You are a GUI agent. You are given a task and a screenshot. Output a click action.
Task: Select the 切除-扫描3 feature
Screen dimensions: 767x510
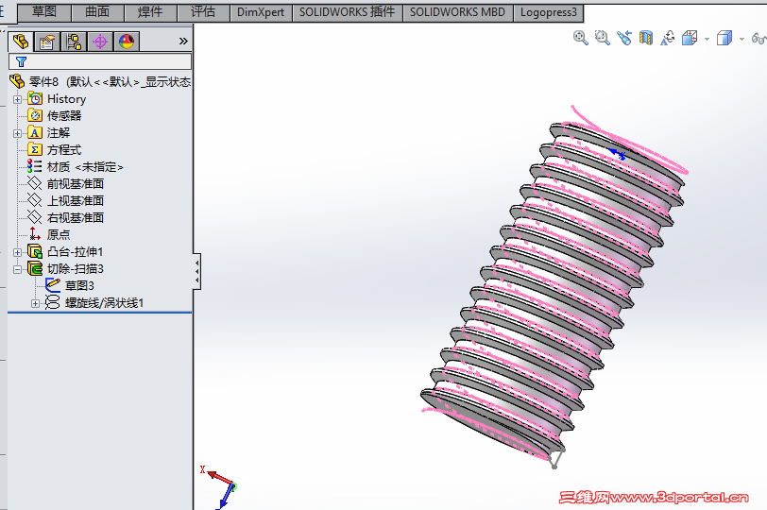[x=76, y=269]
